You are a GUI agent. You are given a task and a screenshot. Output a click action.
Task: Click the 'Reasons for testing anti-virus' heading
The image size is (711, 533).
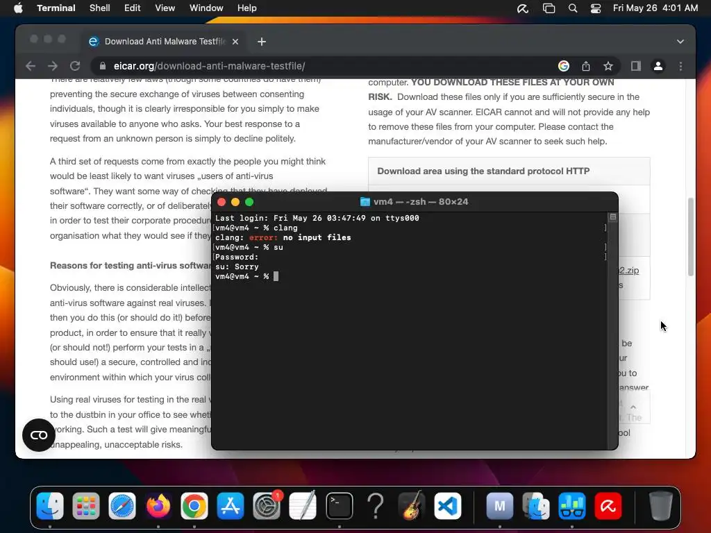pos(131,265)
